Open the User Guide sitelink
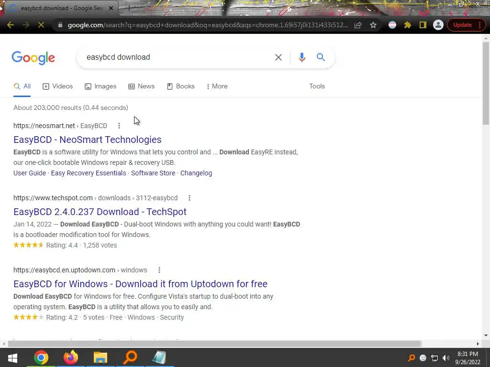The image size is (490, 367). tap(30, 173)
